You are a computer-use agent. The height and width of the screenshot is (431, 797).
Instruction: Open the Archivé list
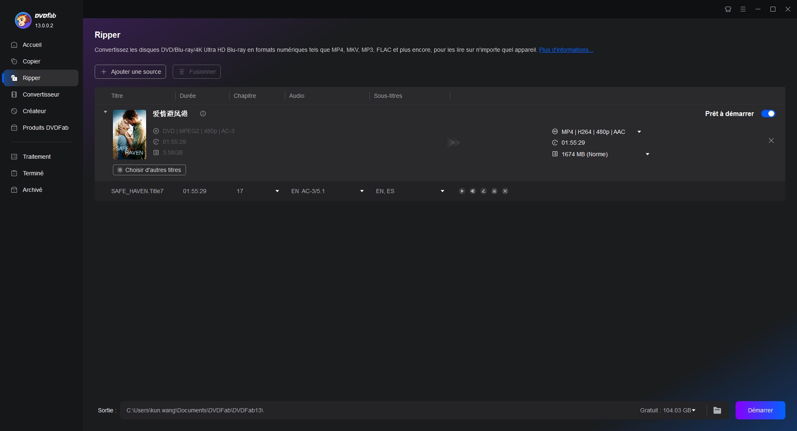40,190
